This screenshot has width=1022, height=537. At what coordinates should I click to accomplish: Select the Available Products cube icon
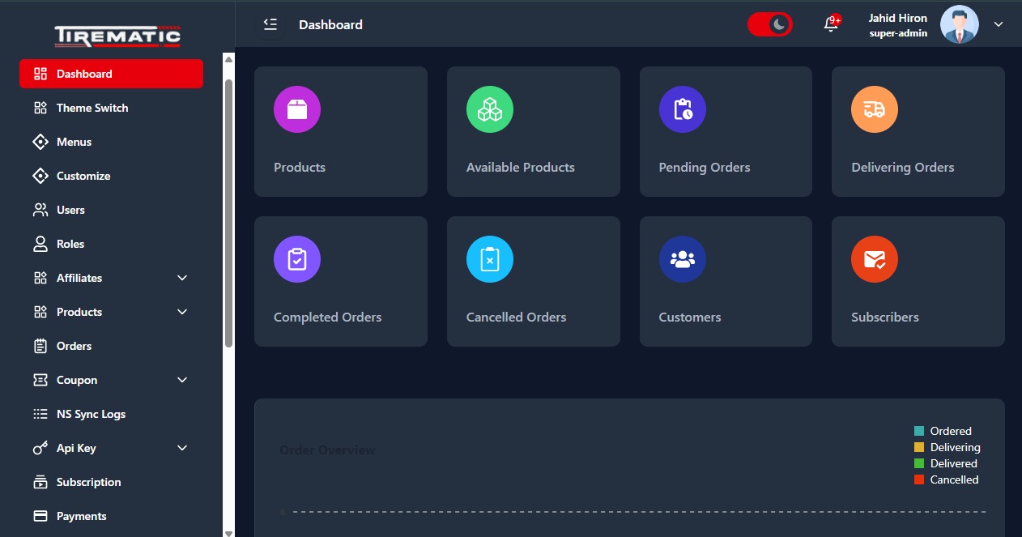coord(490,109)
